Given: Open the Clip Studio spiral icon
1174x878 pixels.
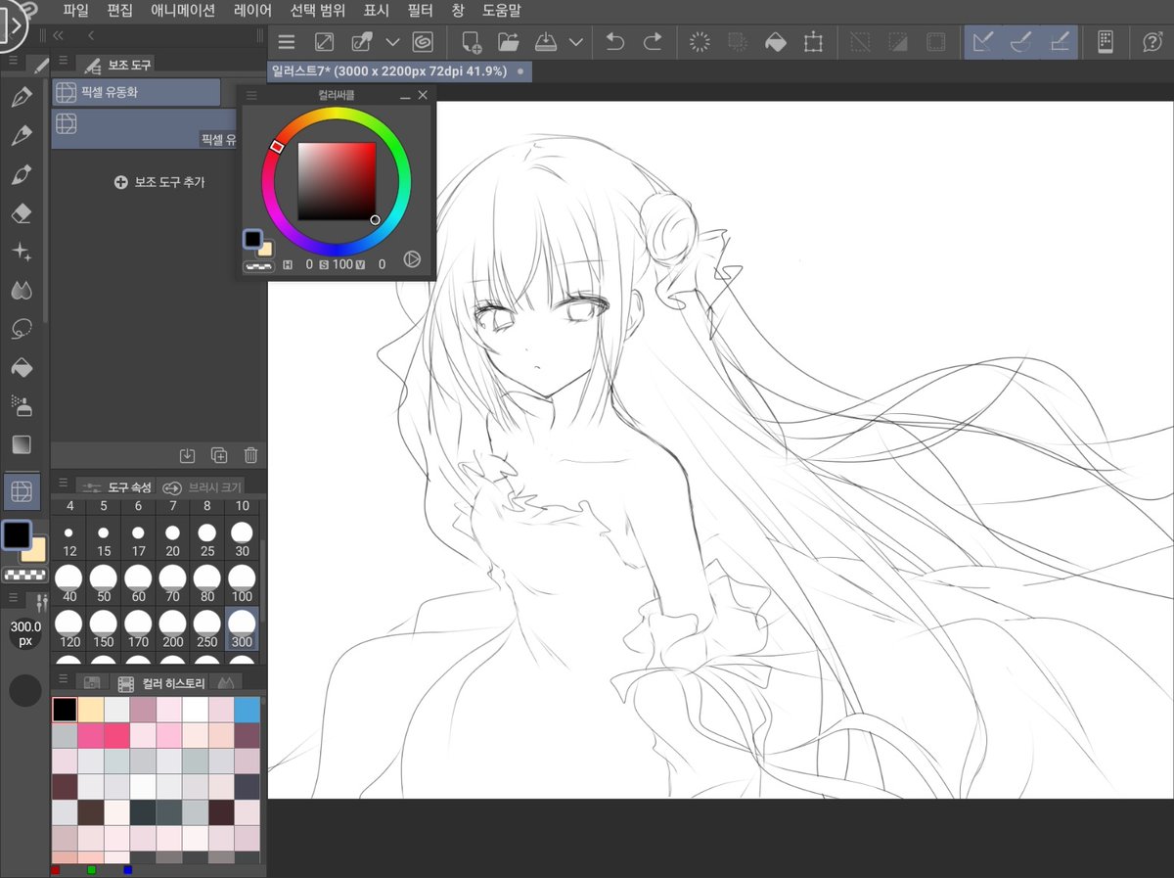Looking at the screenshot, I should pyautogui.click(x=424, y=42).
